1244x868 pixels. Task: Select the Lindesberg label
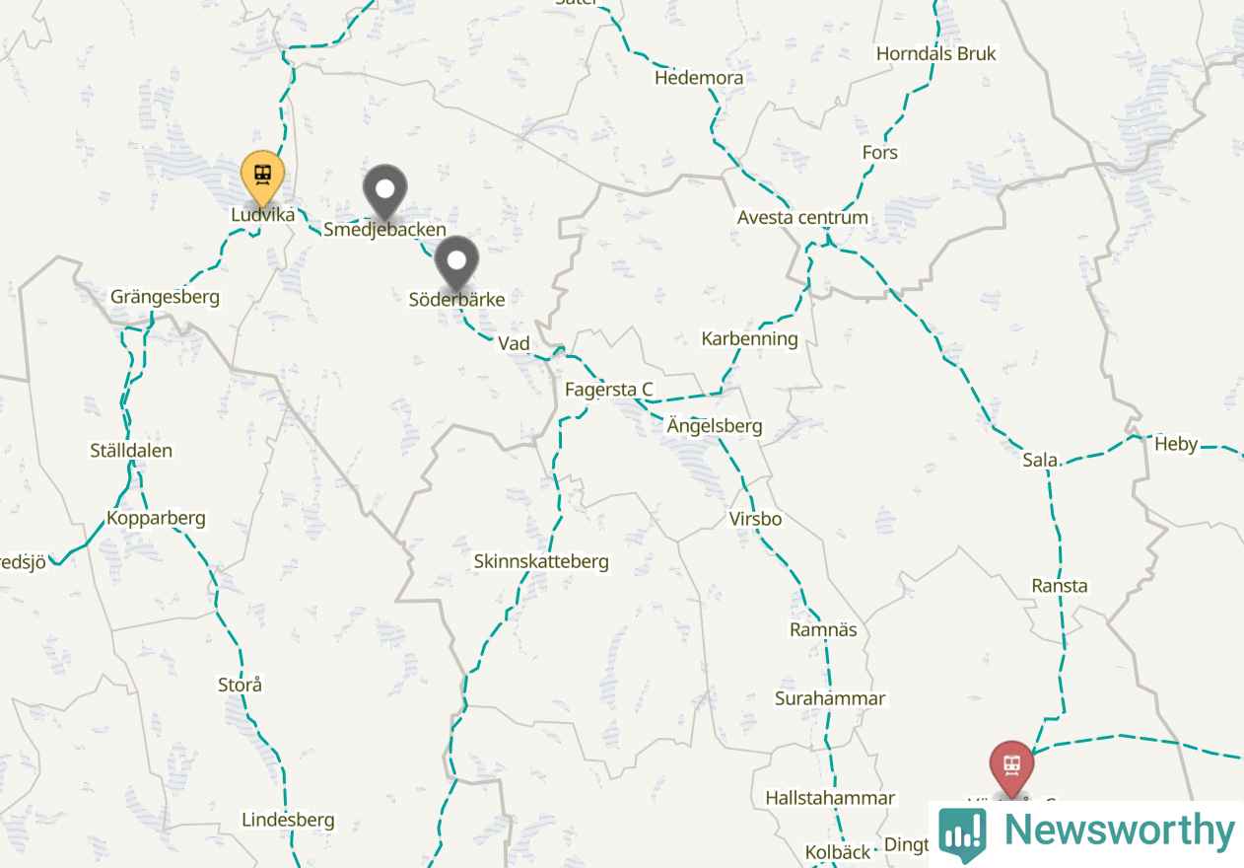(x=288, y=820)
